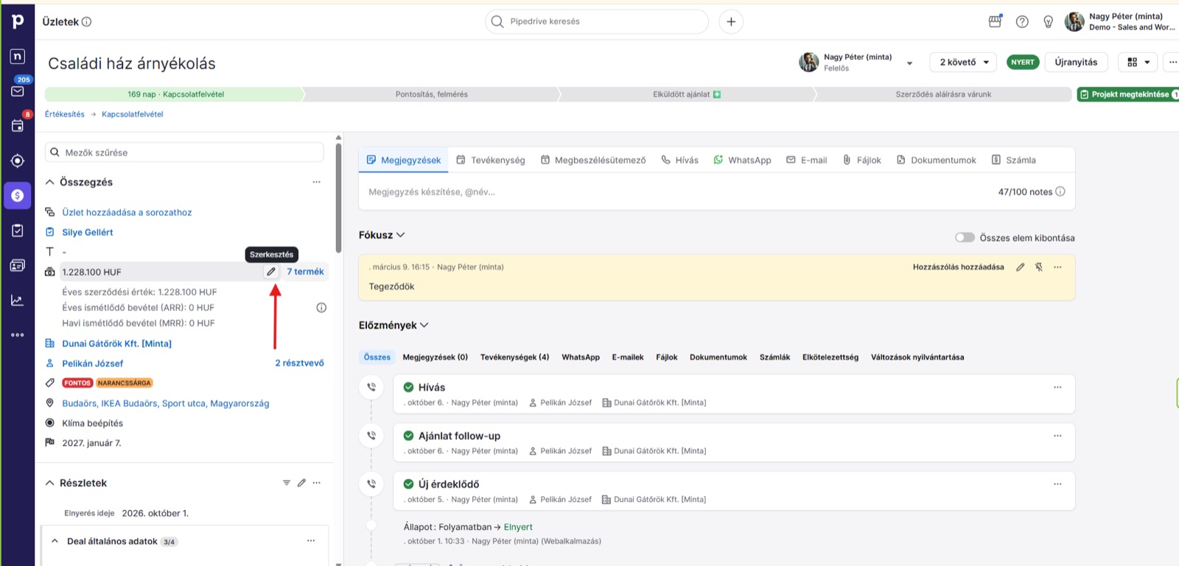1179x566 pixels.
Task: Open the 2 követő dropdown
Action: pyautogui.click(x=963, y=62)
